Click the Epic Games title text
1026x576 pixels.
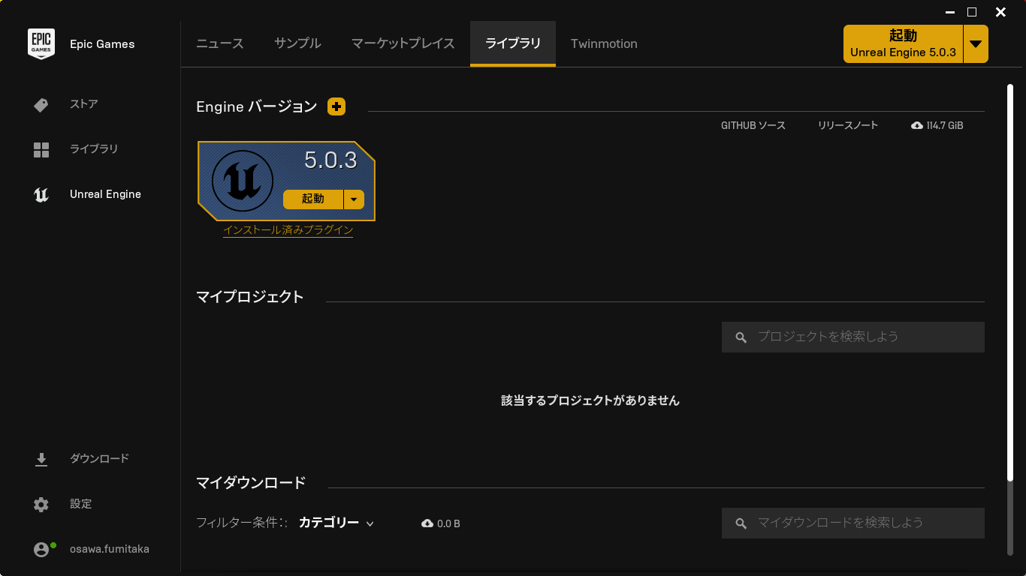tap(102, 44)
